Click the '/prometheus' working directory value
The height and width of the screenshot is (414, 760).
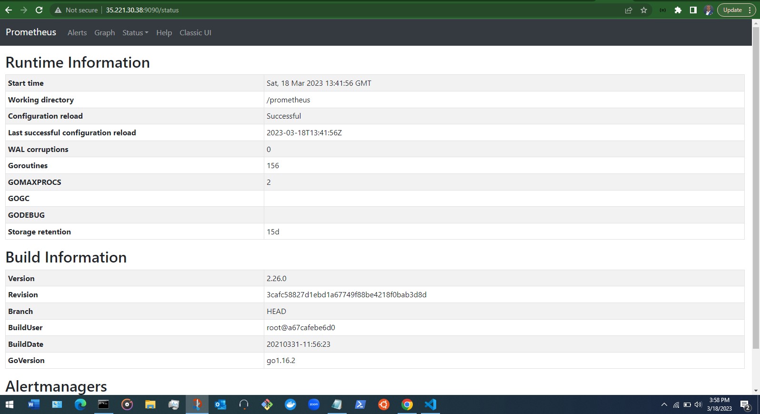[288, 100]
